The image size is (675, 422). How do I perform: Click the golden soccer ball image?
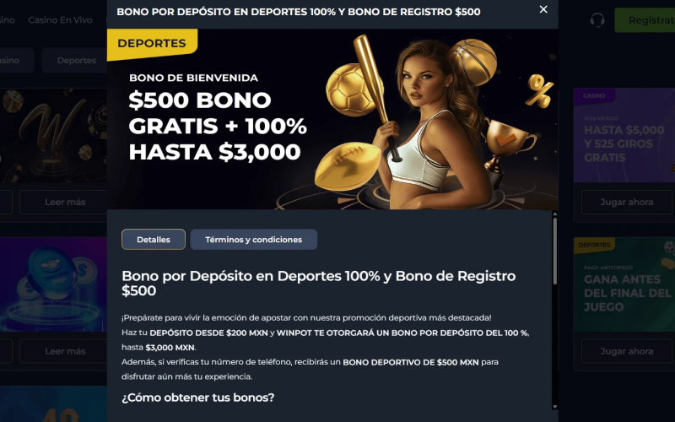click(348, 90)
